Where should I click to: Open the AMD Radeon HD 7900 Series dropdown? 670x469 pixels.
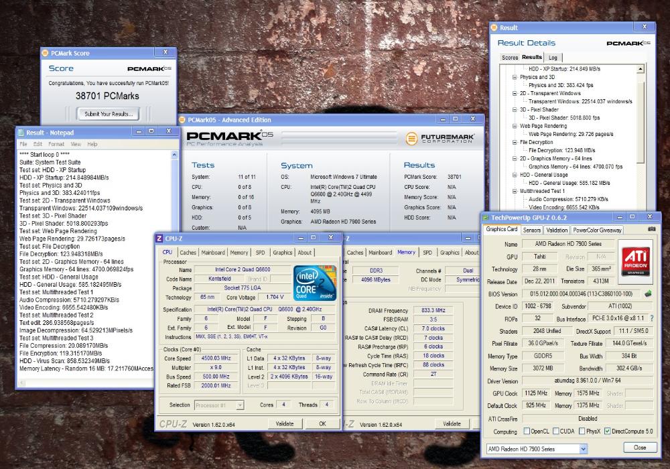(584, 448)
